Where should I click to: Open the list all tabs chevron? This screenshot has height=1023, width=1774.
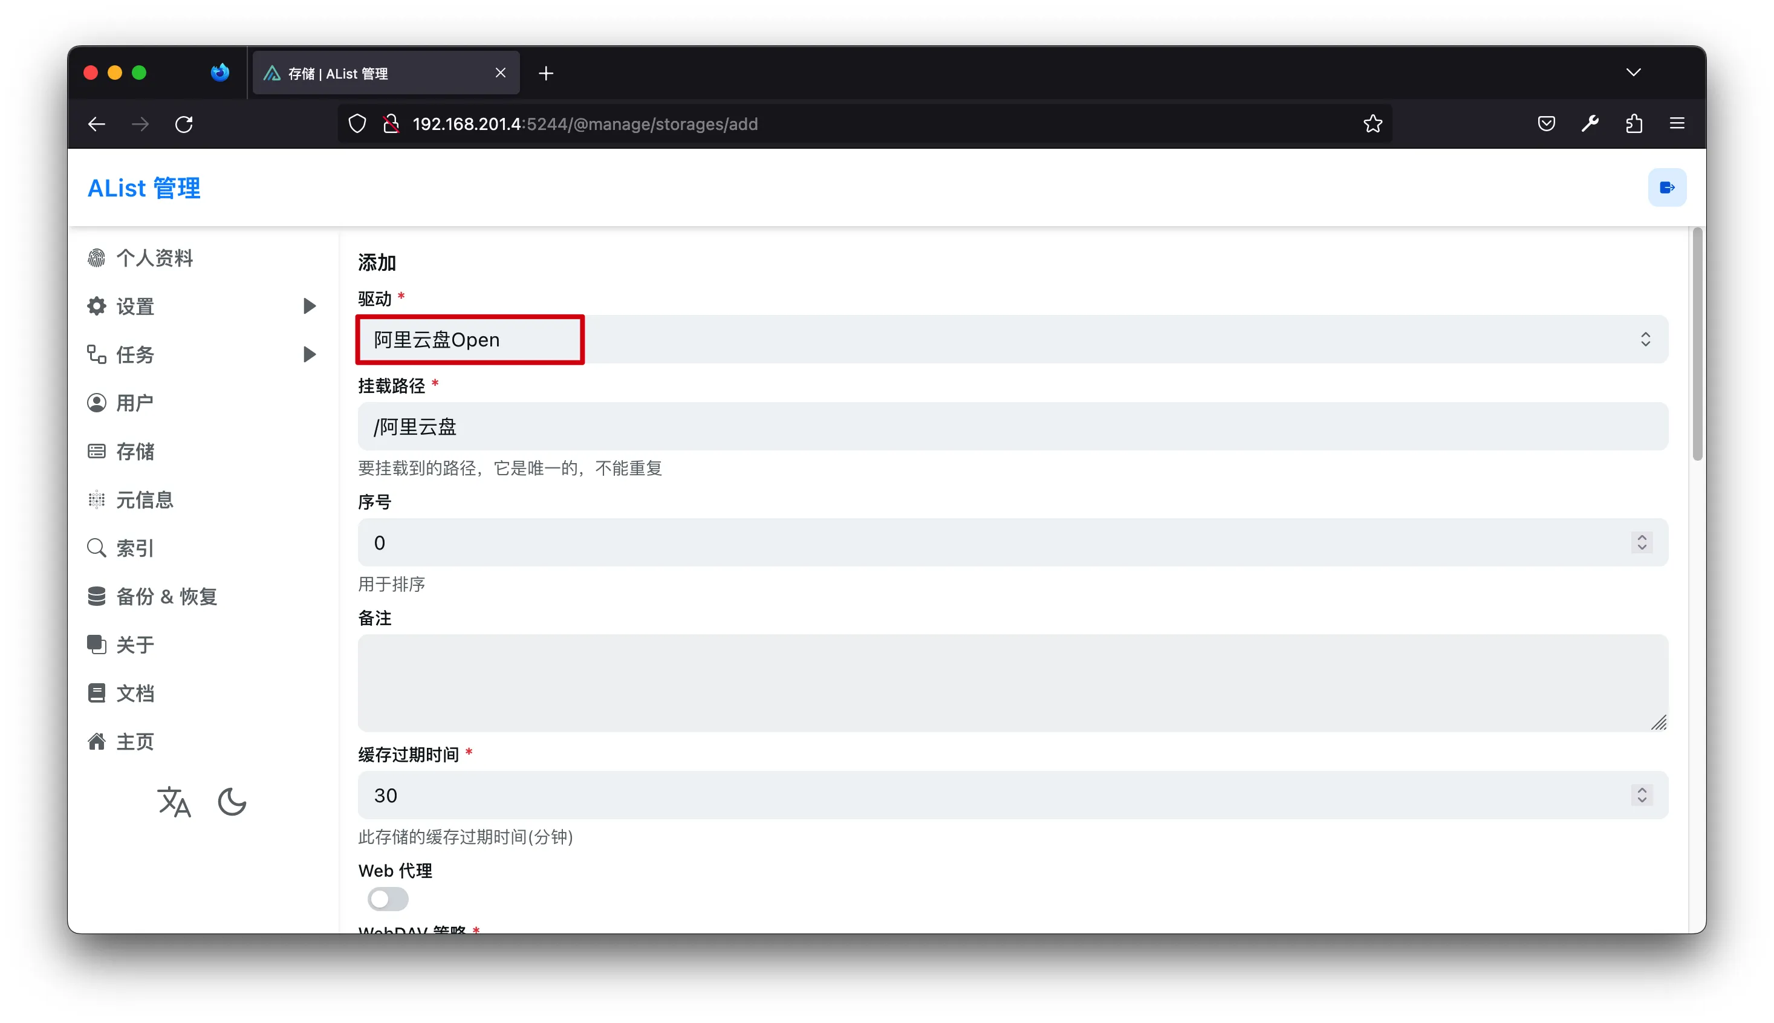point(1633,73)
